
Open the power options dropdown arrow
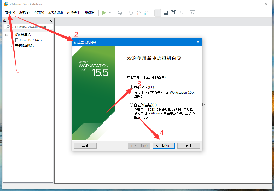110,13
